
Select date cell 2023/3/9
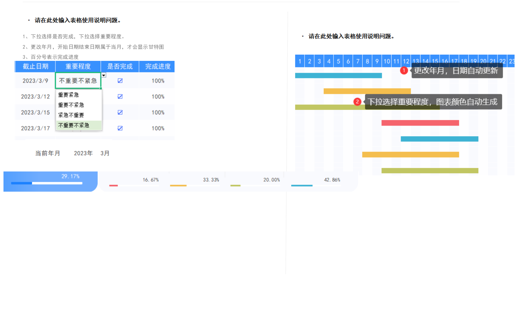(35, 81)
